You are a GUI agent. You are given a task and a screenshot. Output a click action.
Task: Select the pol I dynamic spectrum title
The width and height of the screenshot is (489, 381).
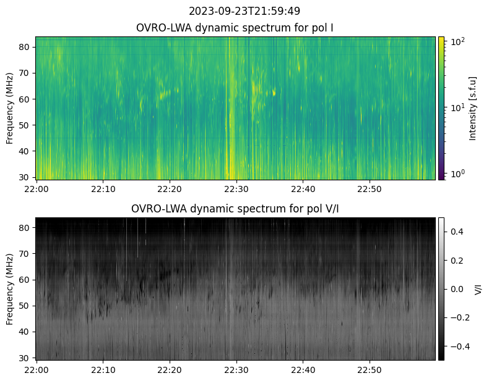point(235,28)
